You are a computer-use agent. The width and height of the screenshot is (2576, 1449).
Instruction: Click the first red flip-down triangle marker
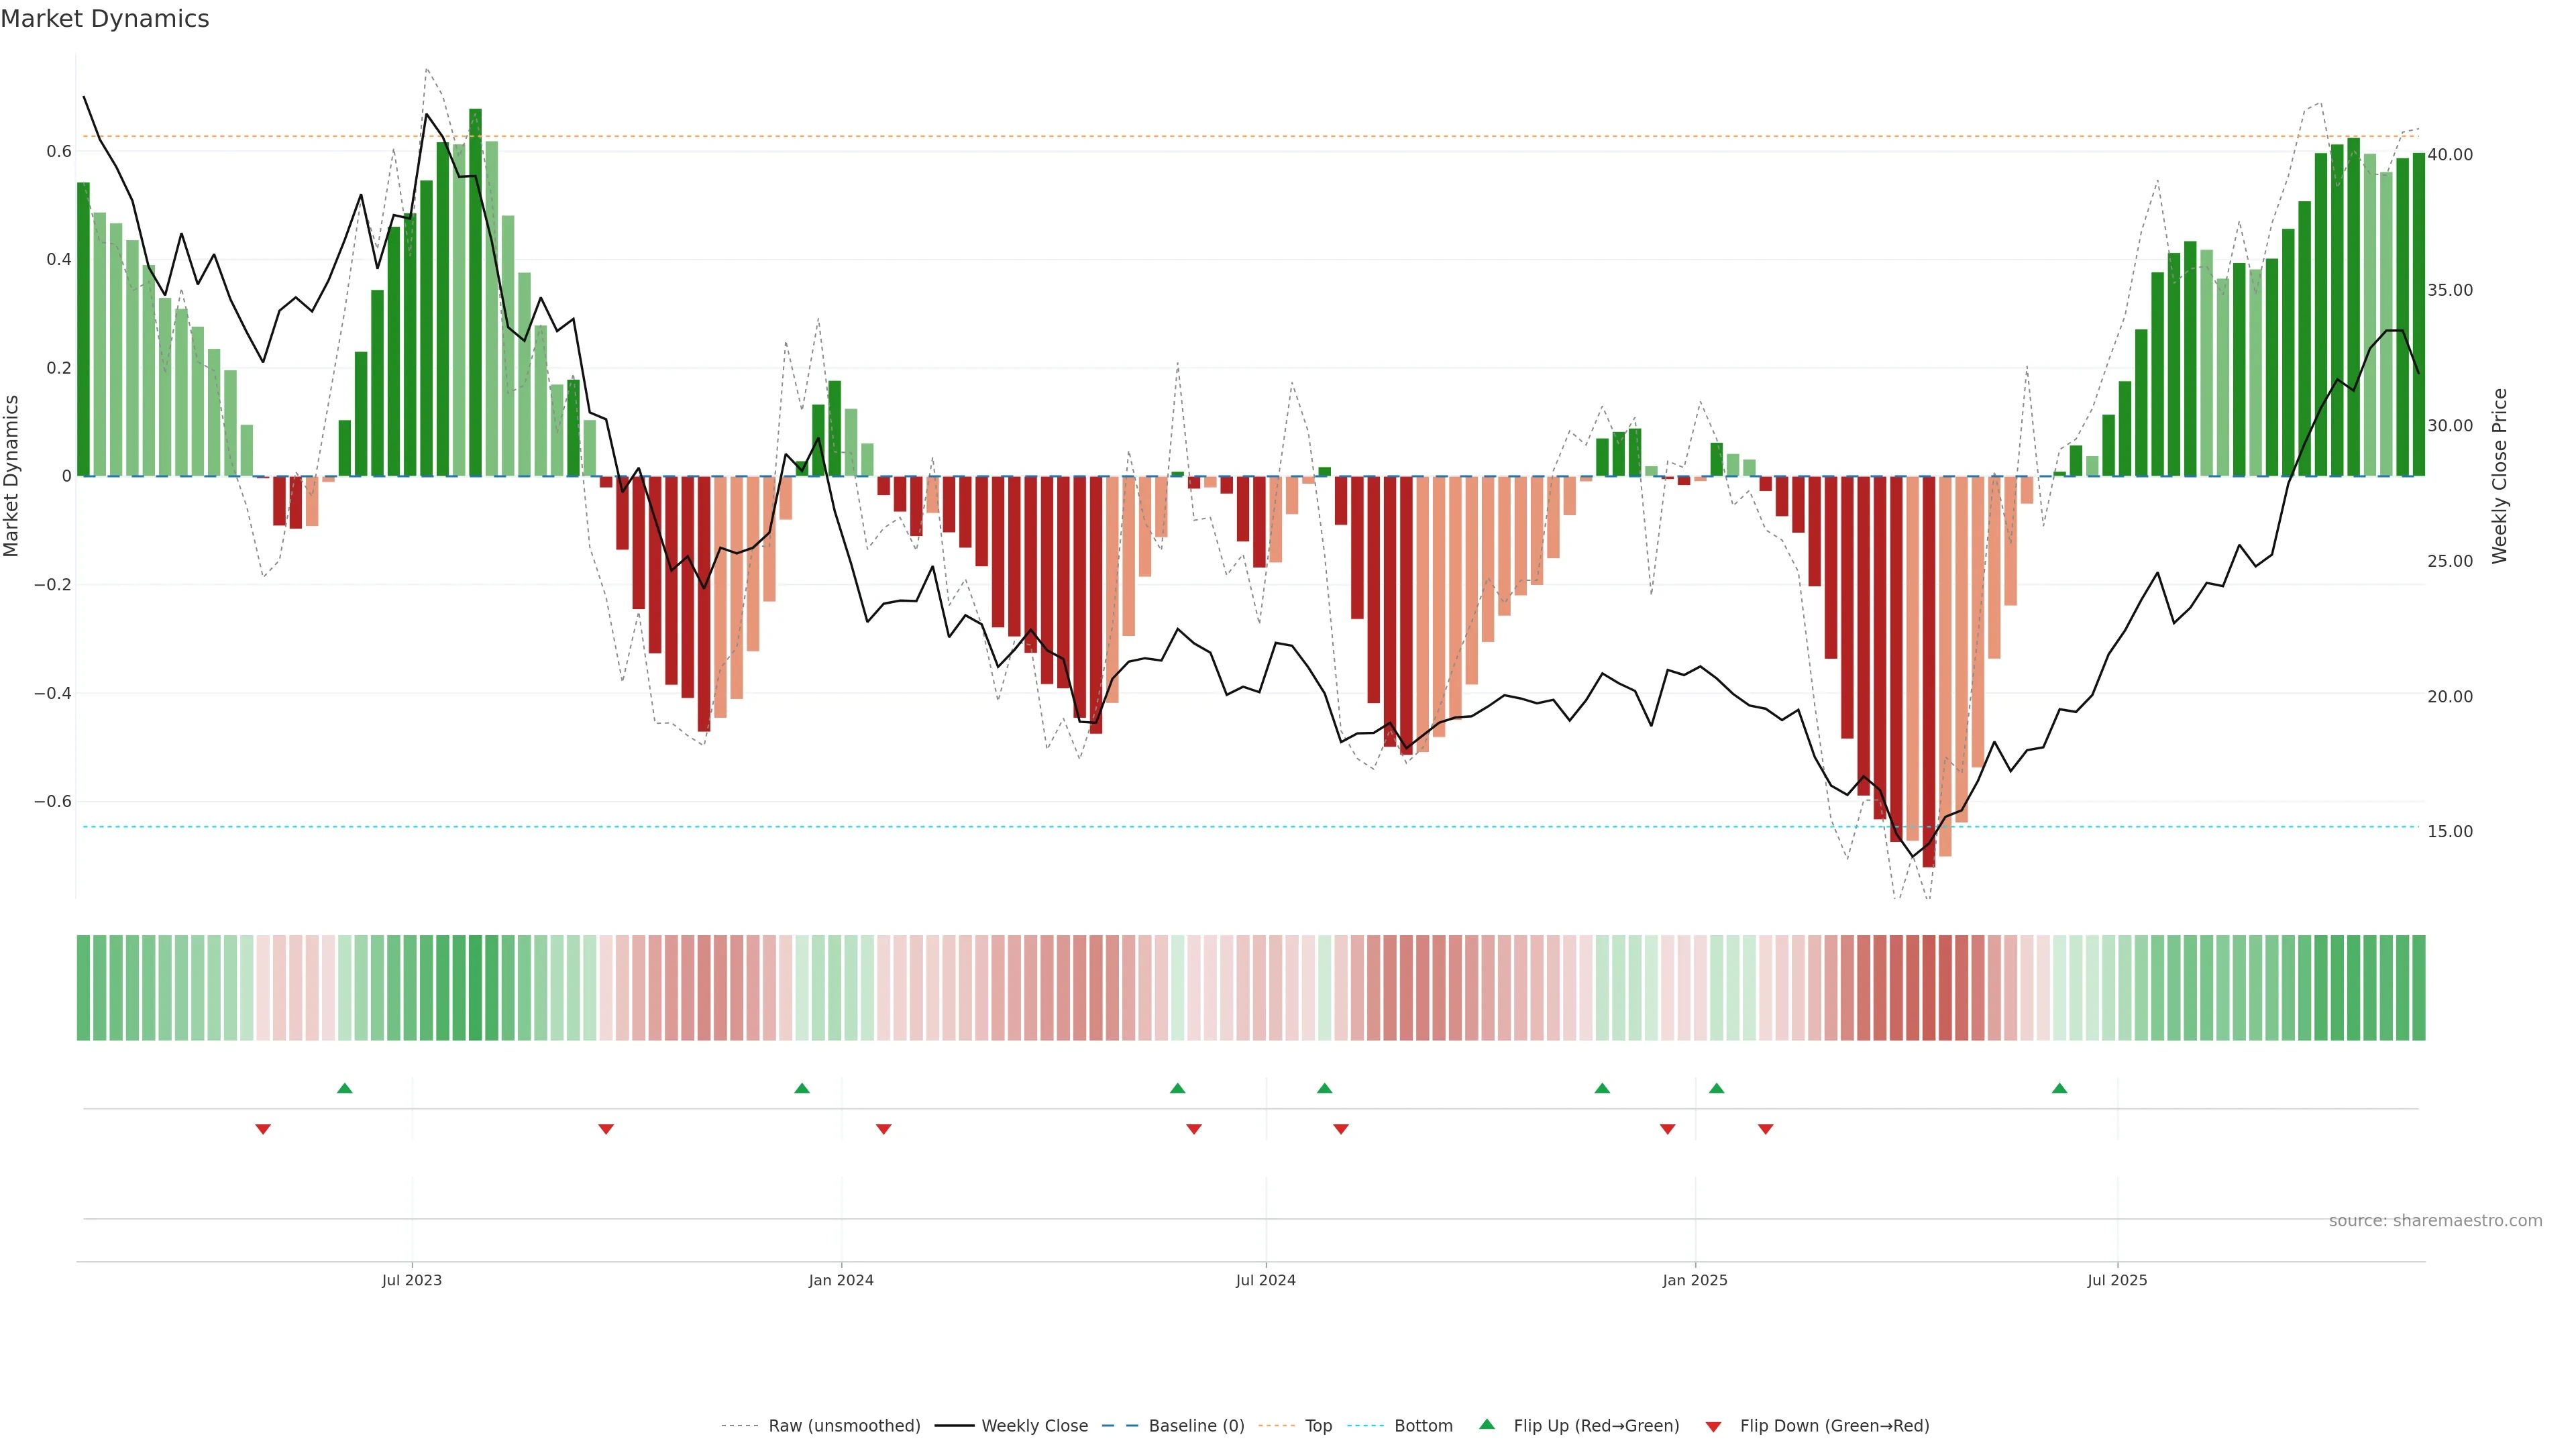[x=263, y=1129]
